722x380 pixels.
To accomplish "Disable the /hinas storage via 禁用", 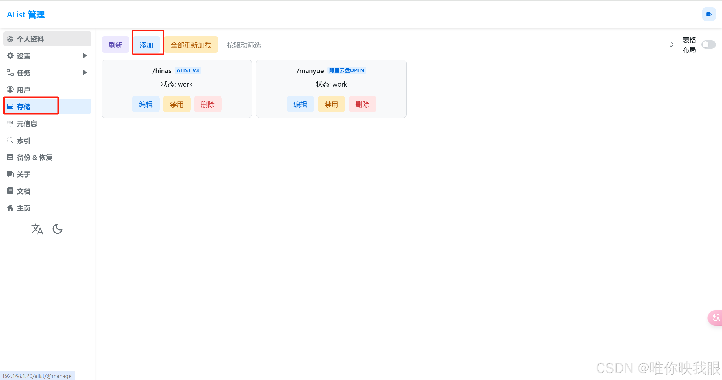I will click(x=177, y=104).
